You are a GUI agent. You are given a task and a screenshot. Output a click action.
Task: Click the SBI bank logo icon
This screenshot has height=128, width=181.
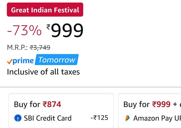(x=18, y=118)
